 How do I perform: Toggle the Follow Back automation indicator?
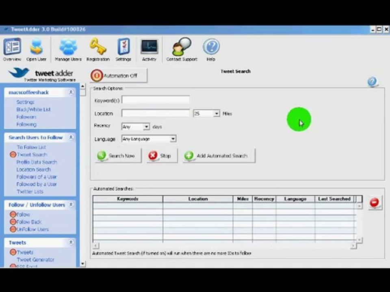[x=13, y=222]
